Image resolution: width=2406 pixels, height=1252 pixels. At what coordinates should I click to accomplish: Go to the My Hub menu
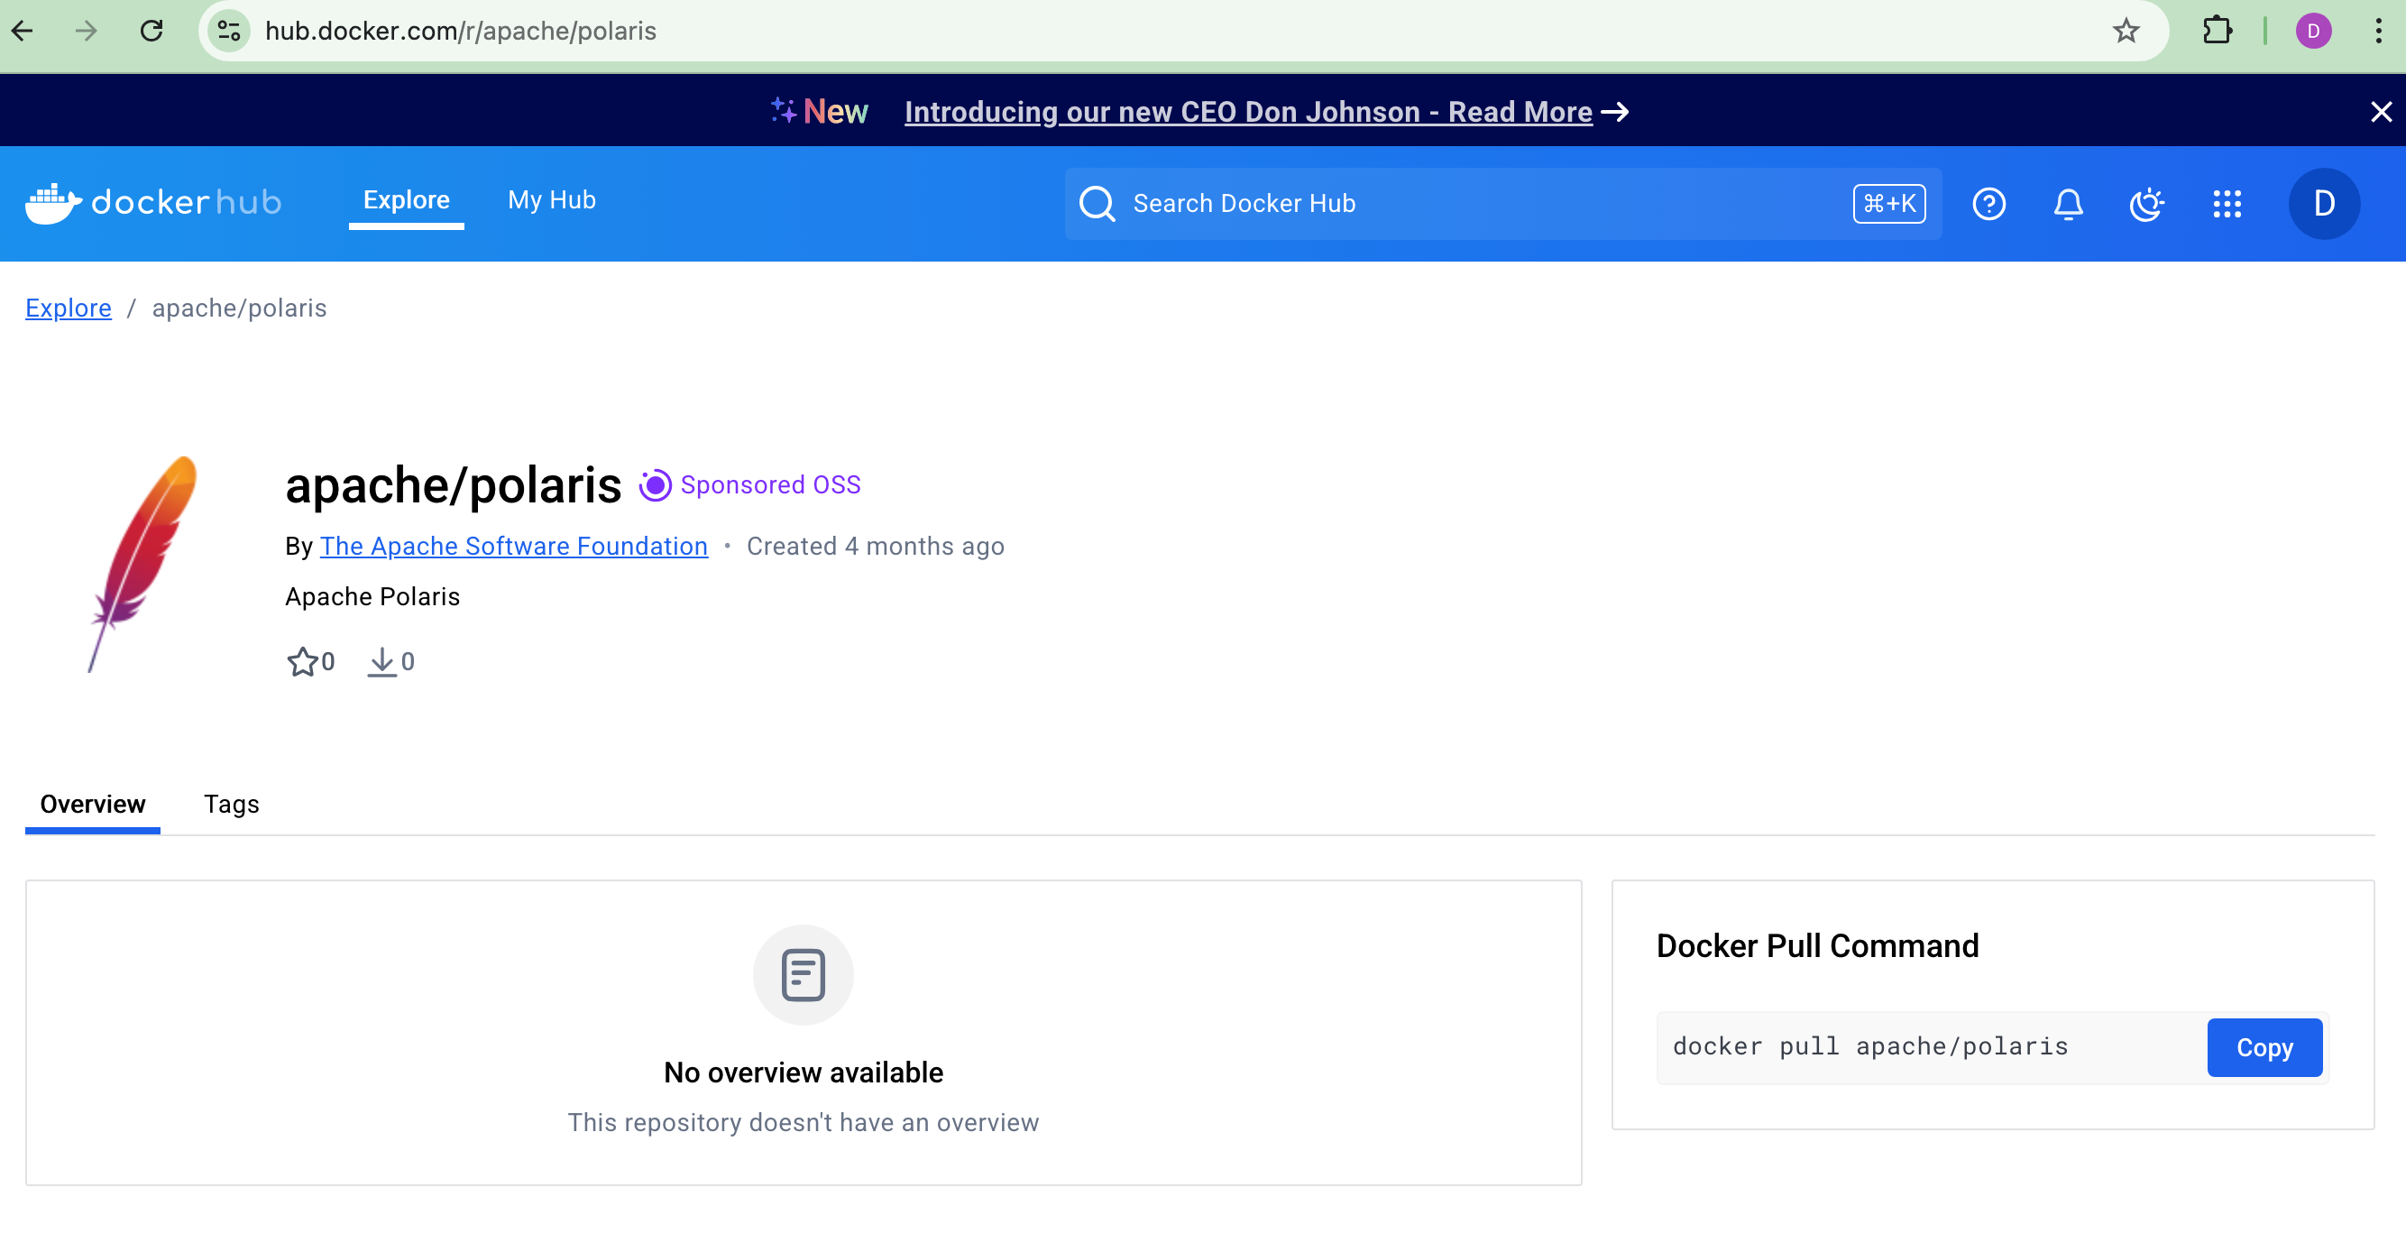pos(551,200)
